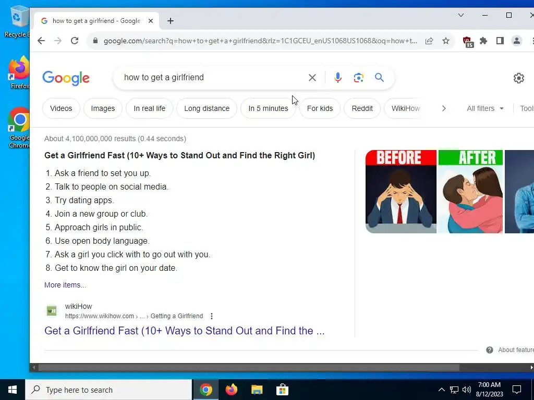This screenshot has height=400, width=534.
Task: Click the results count text
Action: point(115,139)
